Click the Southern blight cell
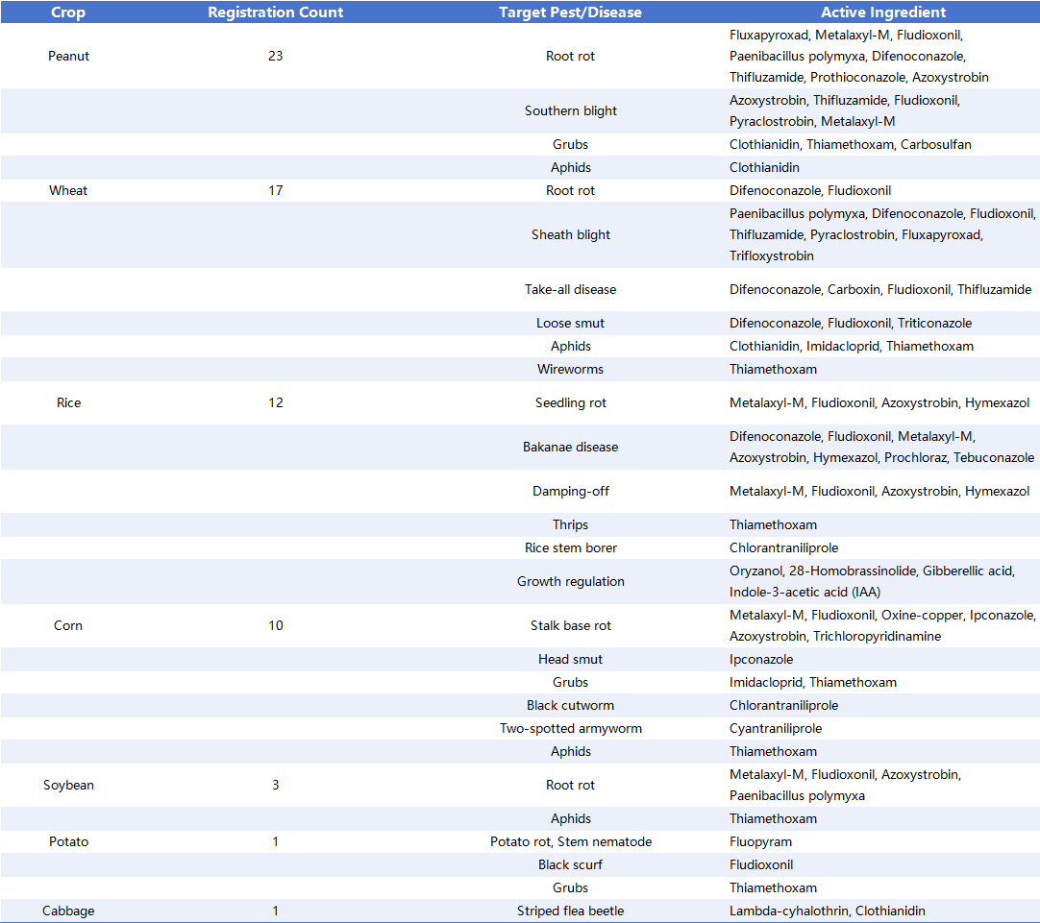 pos(570,110)
